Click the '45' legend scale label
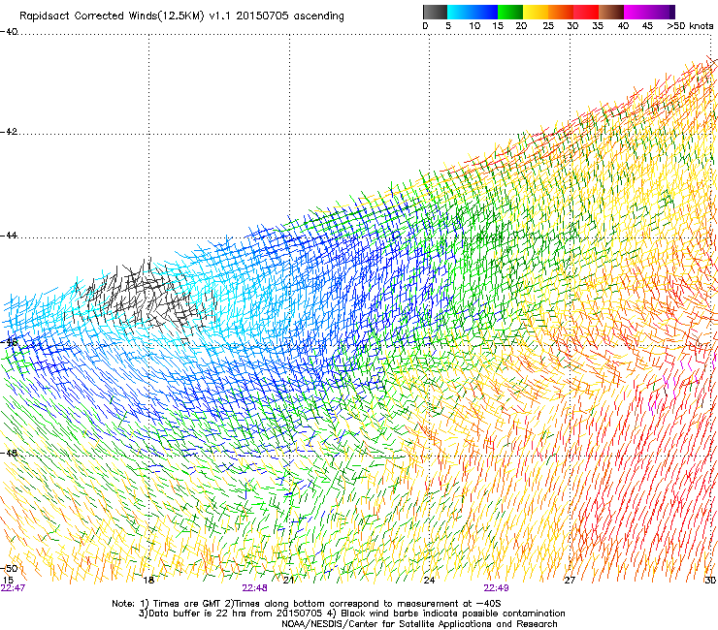Image resolution: width=718 pixels, height=630 pixels. (647, 26)
